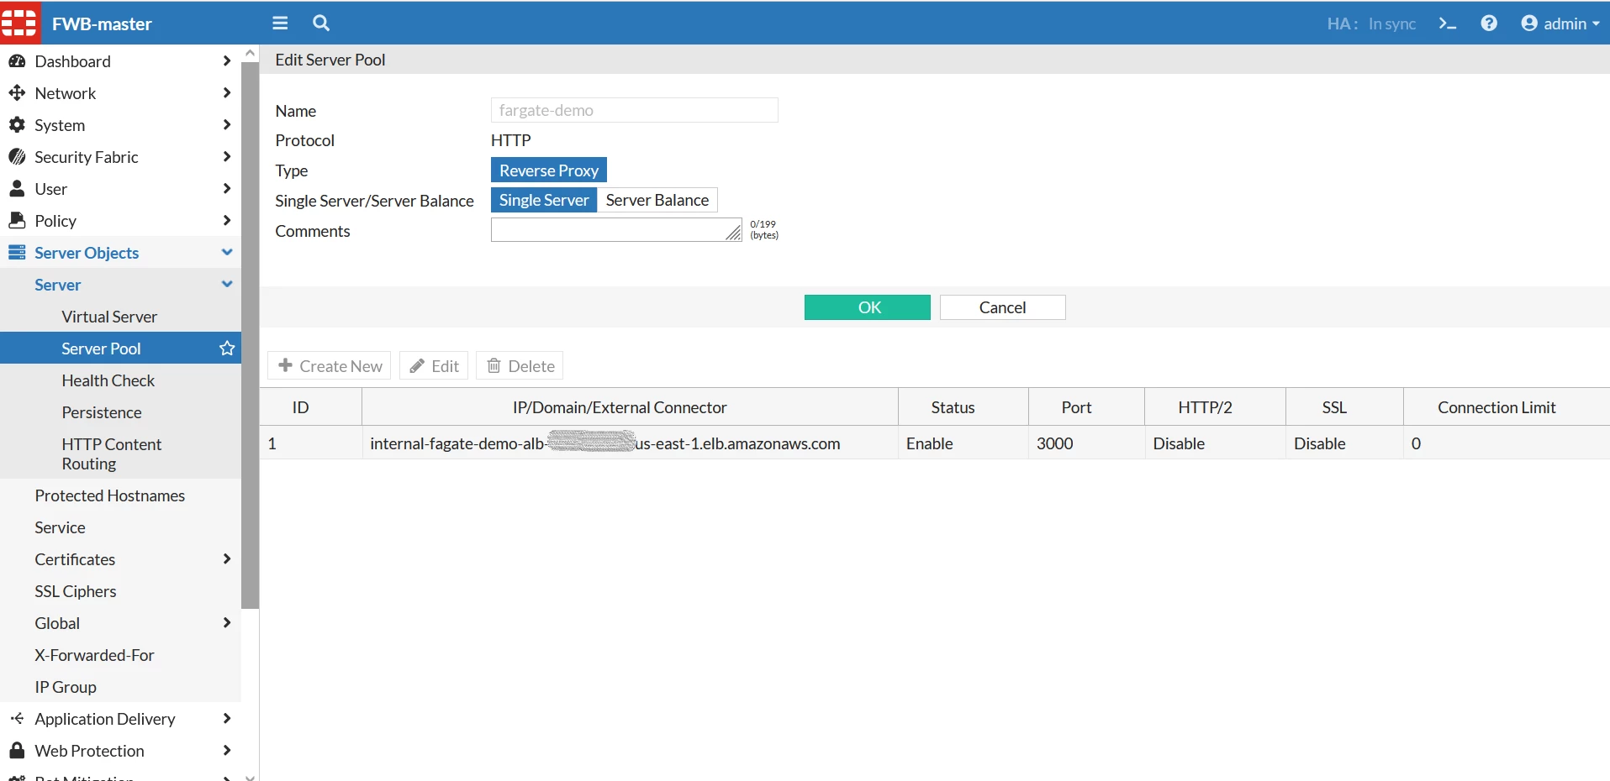Click the Network arrows icon
1610x781 pixels.
tap(17, 93)
